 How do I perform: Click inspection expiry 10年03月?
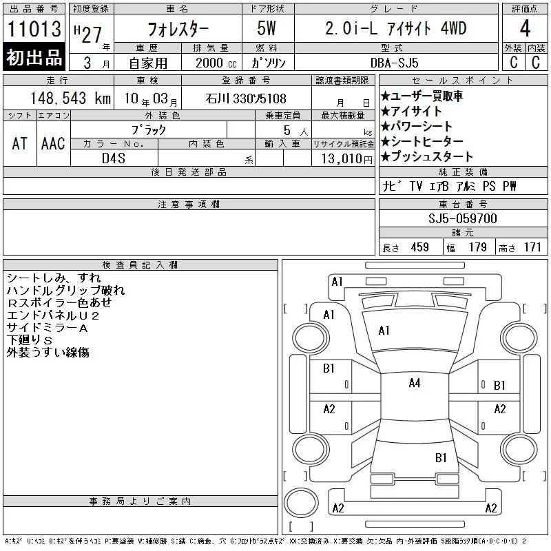coord(151,98)
